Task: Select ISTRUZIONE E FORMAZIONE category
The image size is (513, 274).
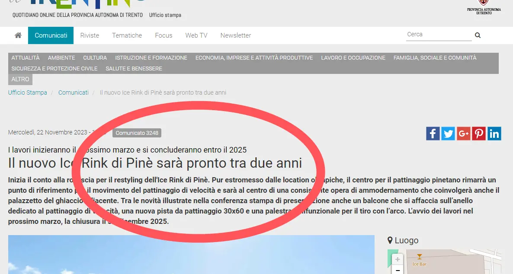Action: (x=151, y=57)
